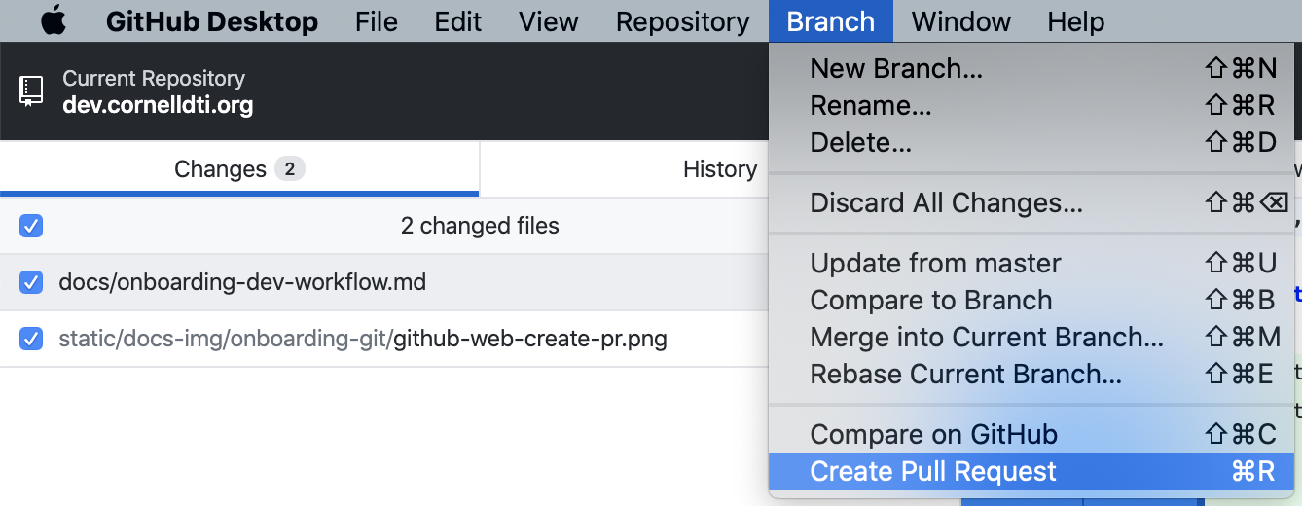Select Compare to Branch
This screenshot has width=1302, height=506.
[1031, 300]
